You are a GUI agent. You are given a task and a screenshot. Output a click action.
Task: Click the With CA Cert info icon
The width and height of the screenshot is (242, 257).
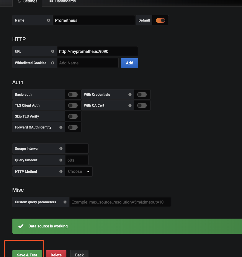(130, 105)
